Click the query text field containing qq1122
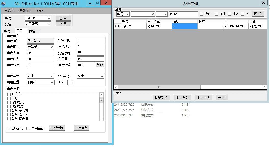This screenshot has height=151, width=270. click(183, 14)
